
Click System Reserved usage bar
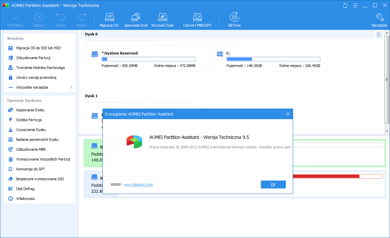pyautogui.click(x=149, y=59)
